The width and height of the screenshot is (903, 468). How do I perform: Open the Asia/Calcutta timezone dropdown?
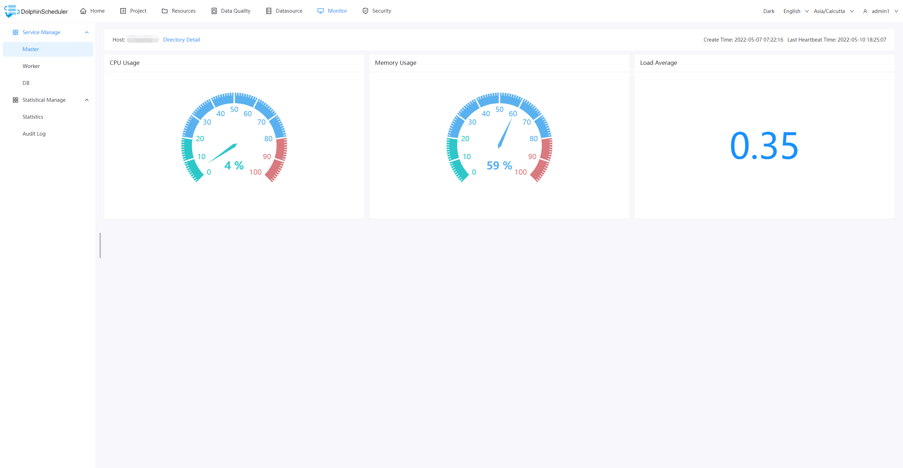tap(833, 11)
